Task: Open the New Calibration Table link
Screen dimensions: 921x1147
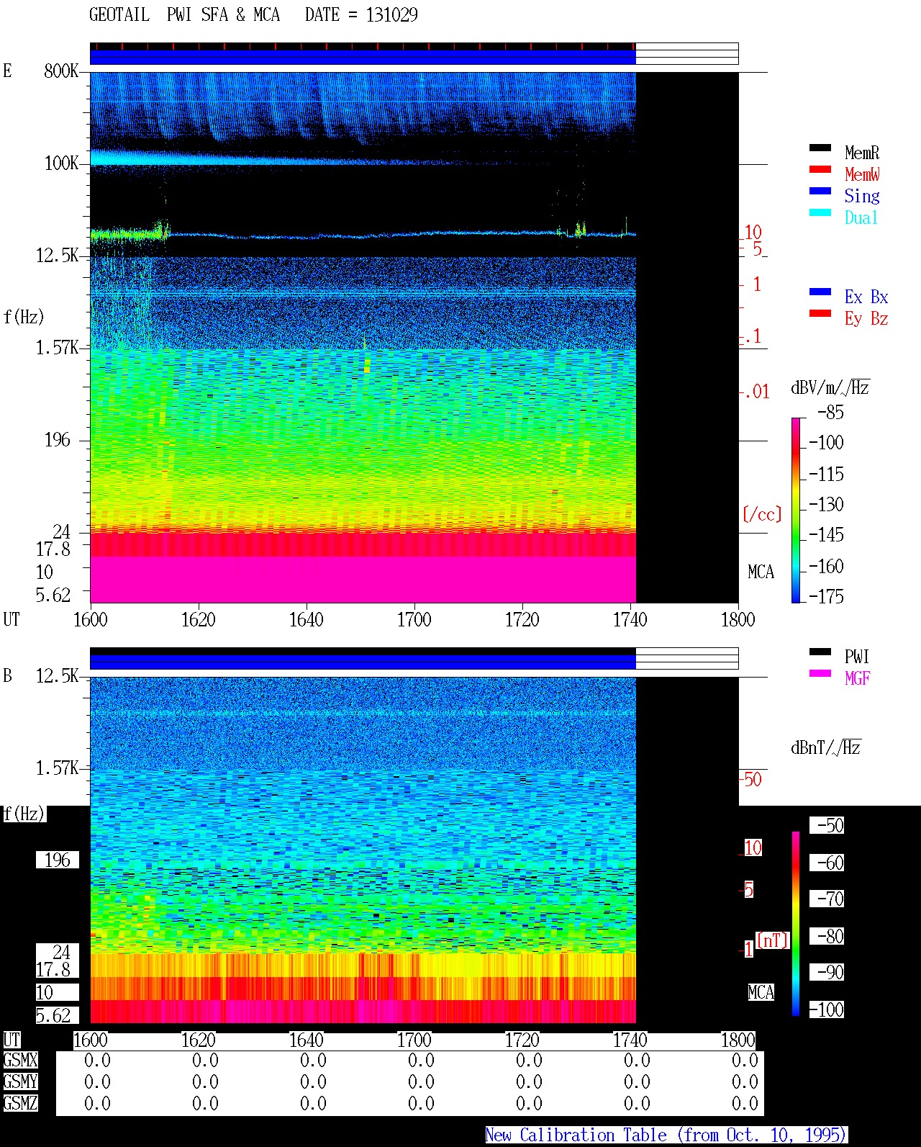Action: [x=666, y=1135]
